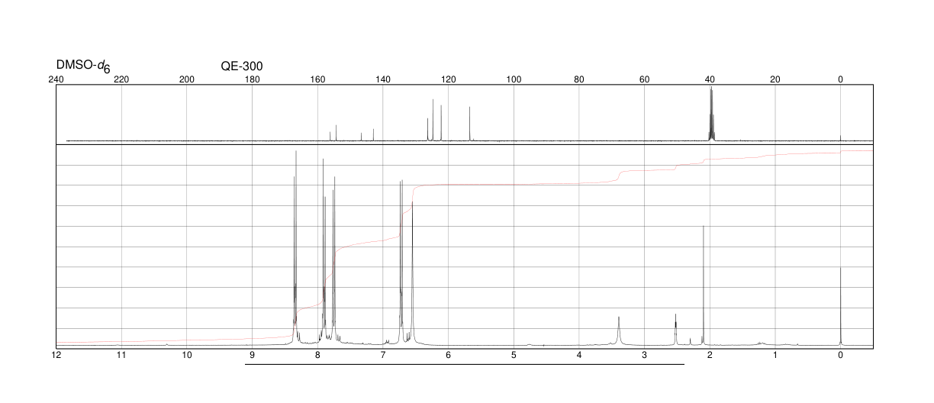Viewport: 934px width, 403px height.
Task: Select the 160 tick label on the carbon axis
Action: (317, 79)
